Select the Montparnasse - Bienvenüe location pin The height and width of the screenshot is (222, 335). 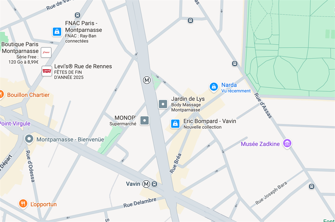coord(29,139)
